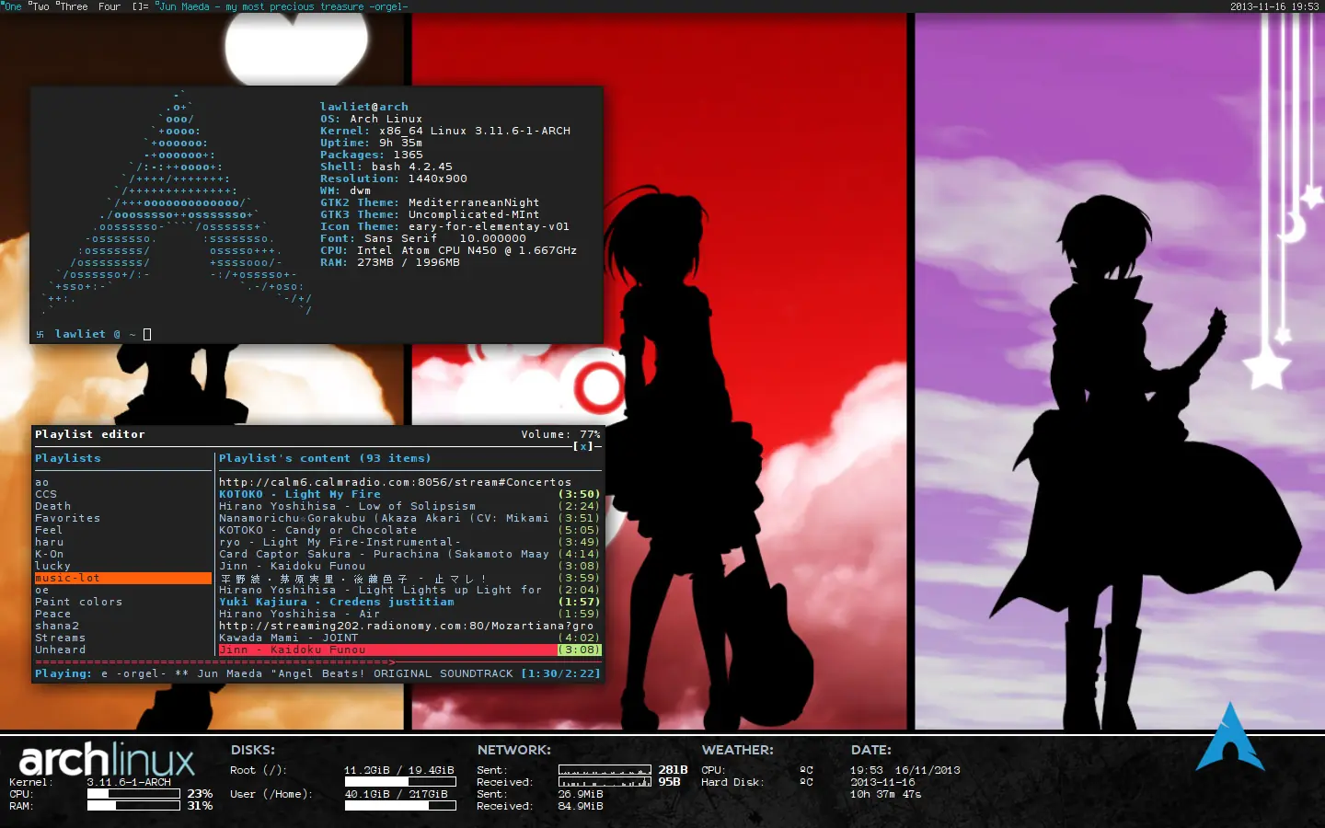The height and width of the screenshot is (828, 1325).
Task: Click the dwm tiled layout symbol
Action: (140, 6)
